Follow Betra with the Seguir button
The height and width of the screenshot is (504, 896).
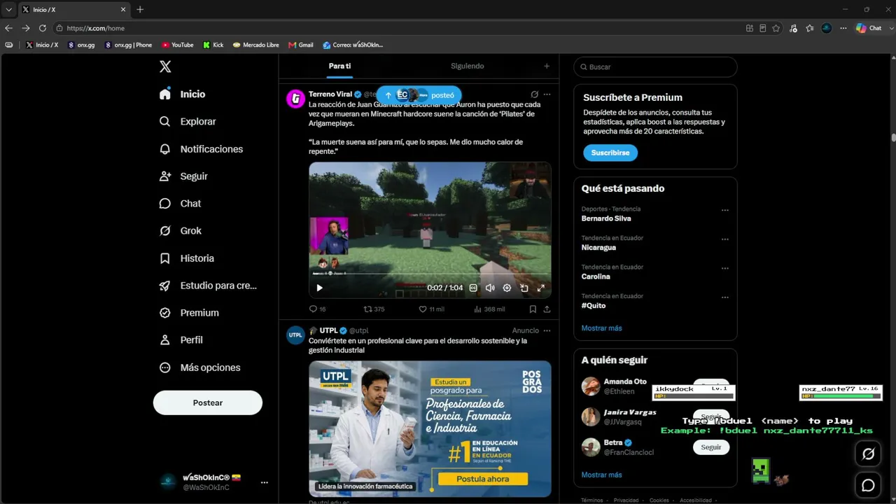[x=711, y=447]
